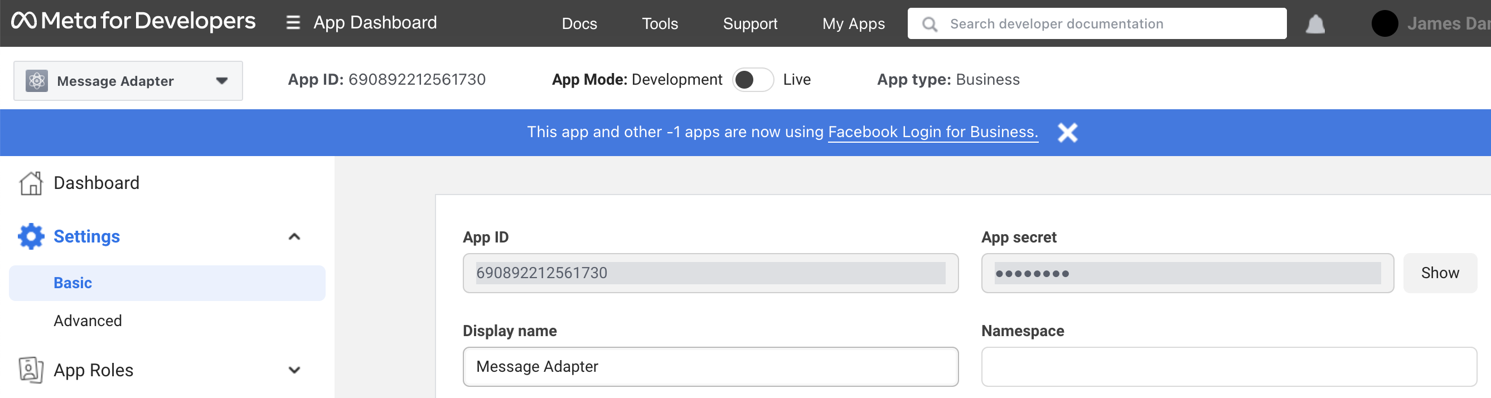Open the Message Adapter app selector dropdown
This screenshot has height=398, width=1491.
pyautogui.click(x=128, y=81)
